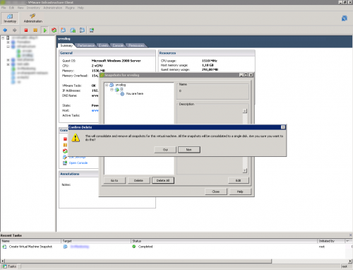Screen dimensions: 353x270
Task: Click the Reset VM toolbar icon
Action: [54, 30]
